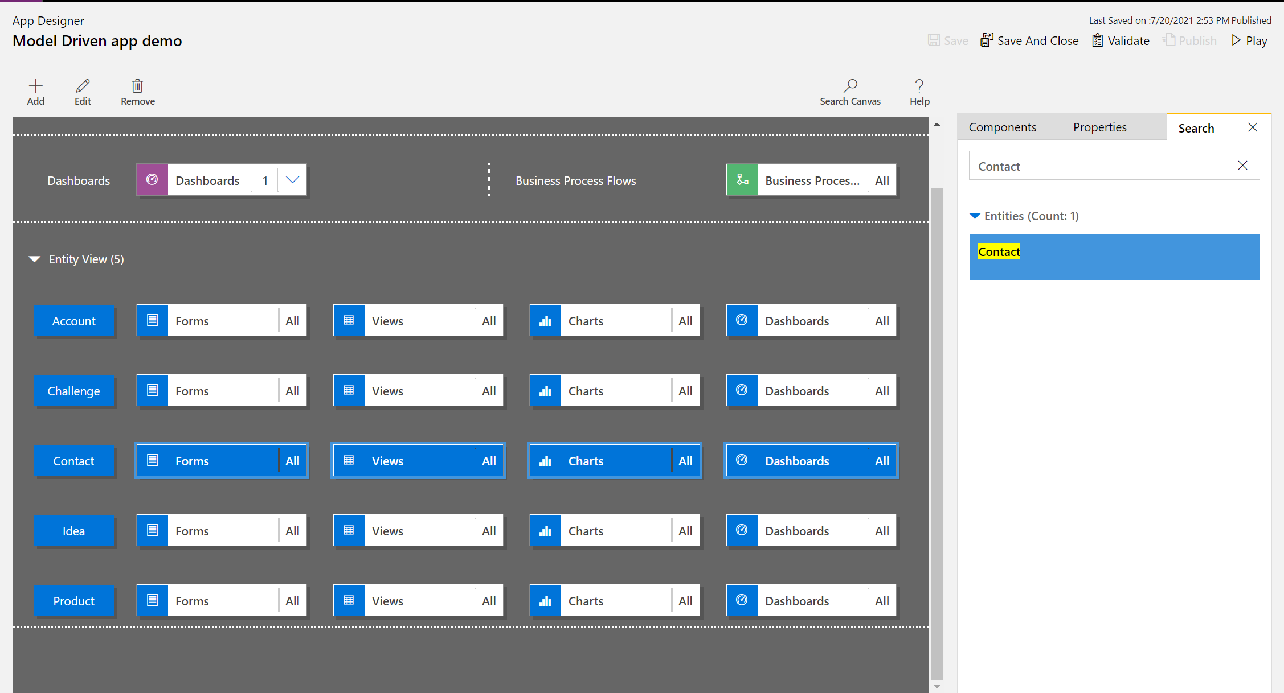Toggle All Views for Contact entity
The height and width of the screenshot is (693, 1284).
click(488, 461)
